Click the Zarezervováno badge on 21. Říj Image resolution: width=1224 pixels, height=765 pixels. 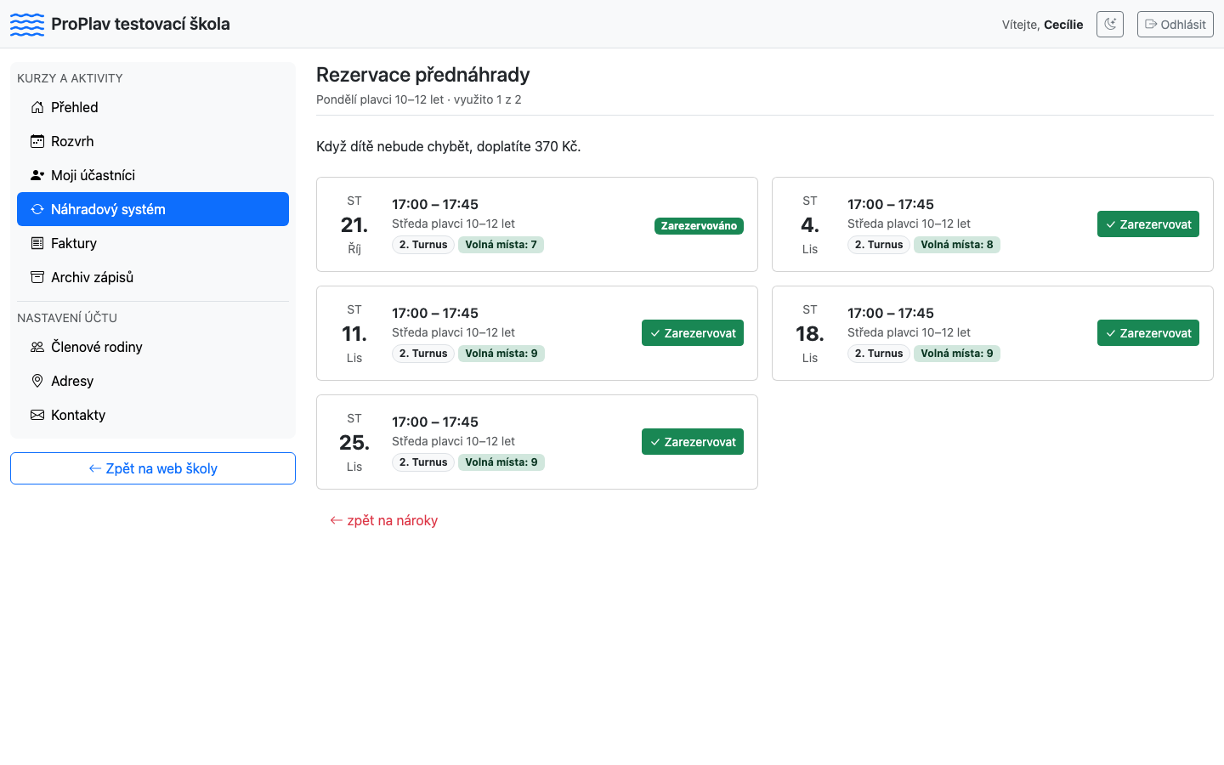click(699, 226)
